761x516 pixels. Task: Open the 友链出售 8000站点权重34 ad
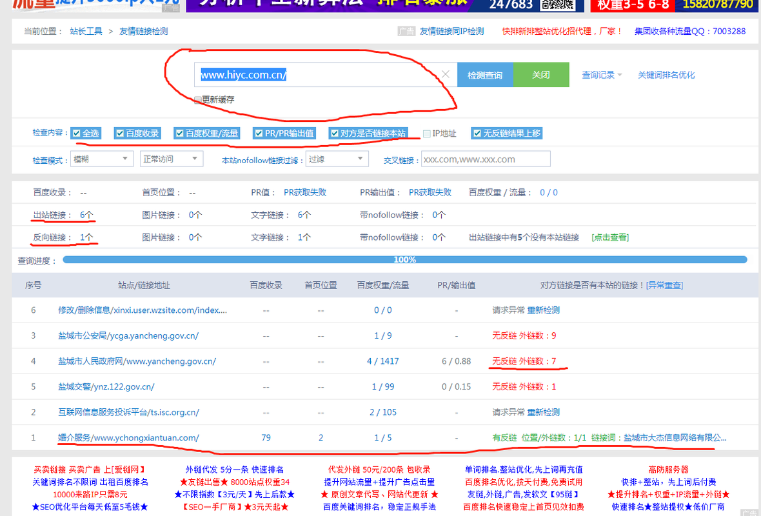[x=234, y=482]
